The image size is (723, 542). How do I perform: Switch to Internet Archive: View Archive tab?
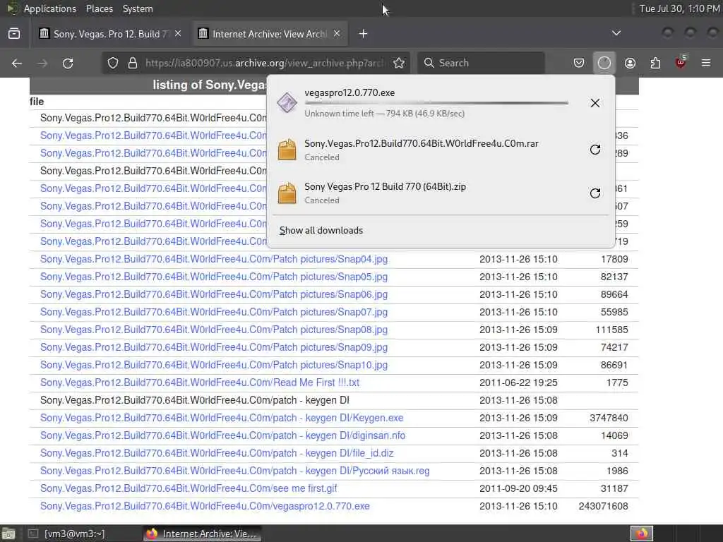tap(269, 34)
